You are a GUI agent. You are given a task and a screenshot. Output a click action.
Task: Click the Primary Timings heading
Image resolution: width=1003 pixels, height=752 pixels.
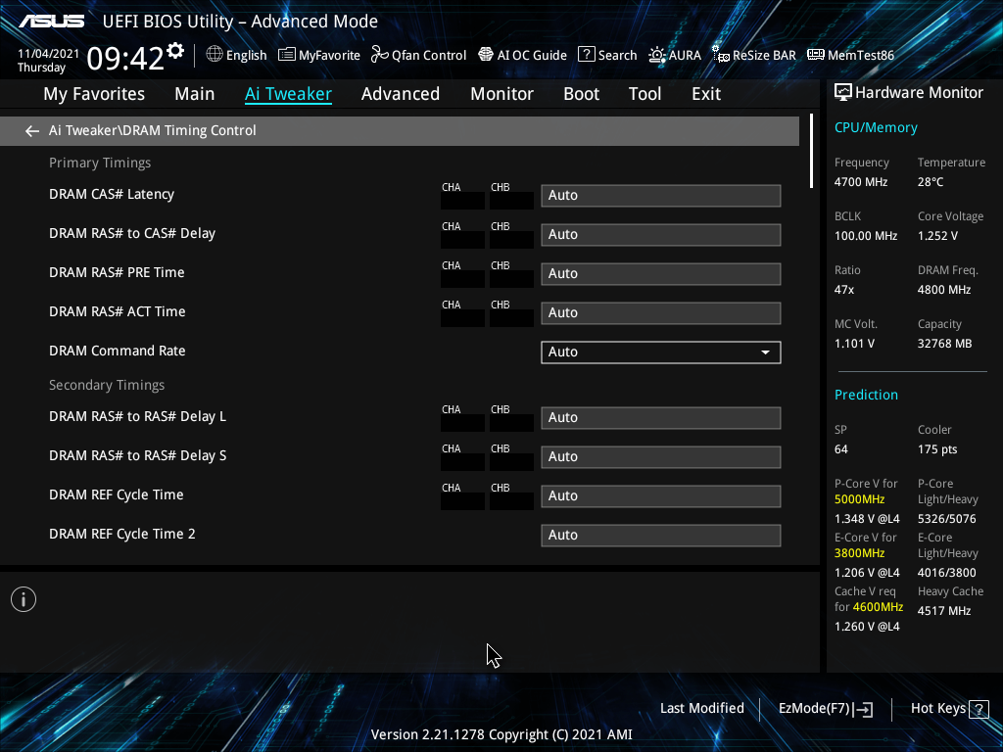[100, 164]
